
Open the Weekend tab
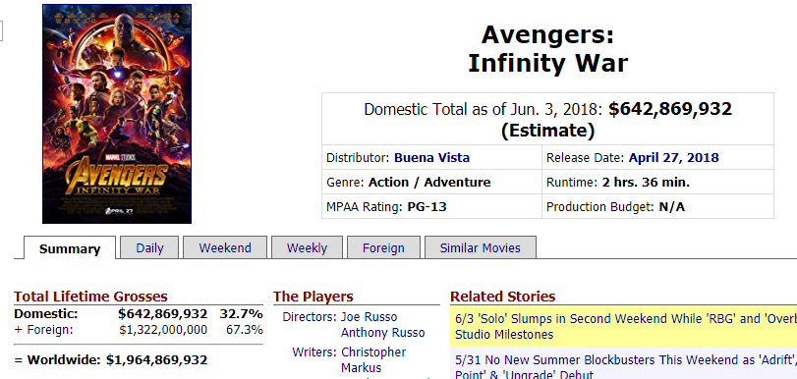tap(225, 248)
